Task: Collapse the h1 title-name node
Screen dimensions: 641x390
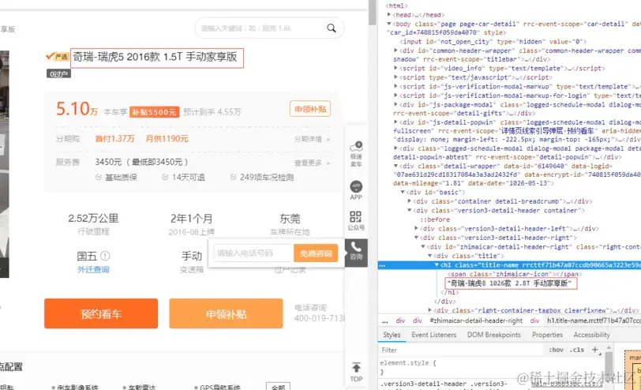Action: (x=437, y=264)
